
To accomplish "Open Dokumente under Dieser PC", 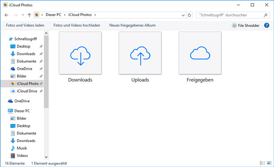I will click(x=26, y=133).
